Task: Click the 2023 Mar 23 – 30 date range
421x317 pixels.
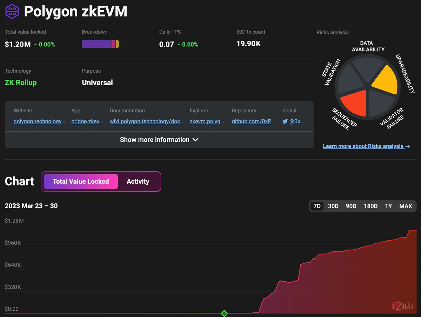Action: [x=31, y=206]
